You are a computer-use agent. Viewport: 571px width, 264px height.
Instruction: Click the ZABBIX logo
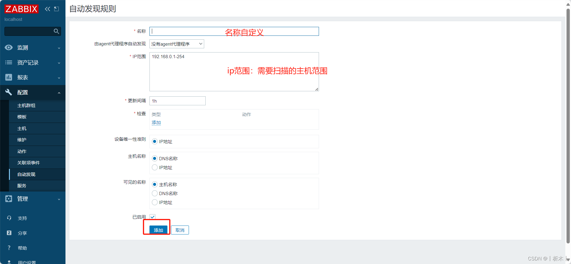coord(22,9)
